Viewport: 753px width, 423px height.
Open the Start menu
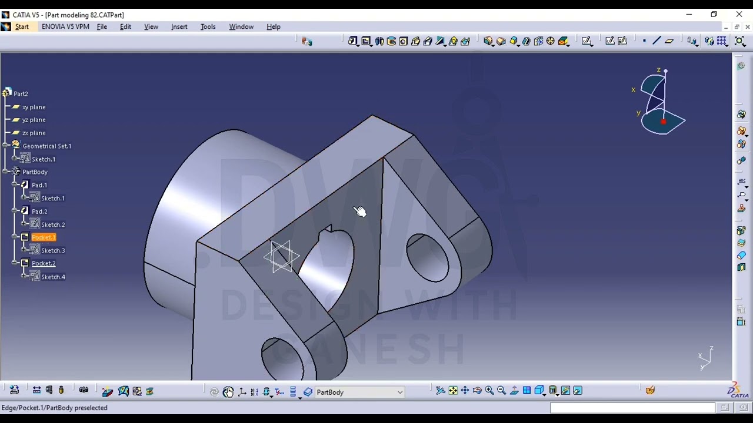pyautogui.click(x=22, y=26)
